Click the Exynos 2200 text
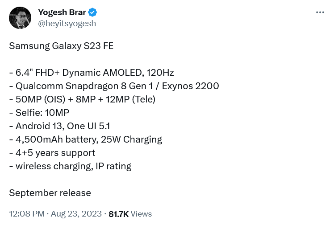This screenshot has height=225, width=334. (x=192, y=86)
